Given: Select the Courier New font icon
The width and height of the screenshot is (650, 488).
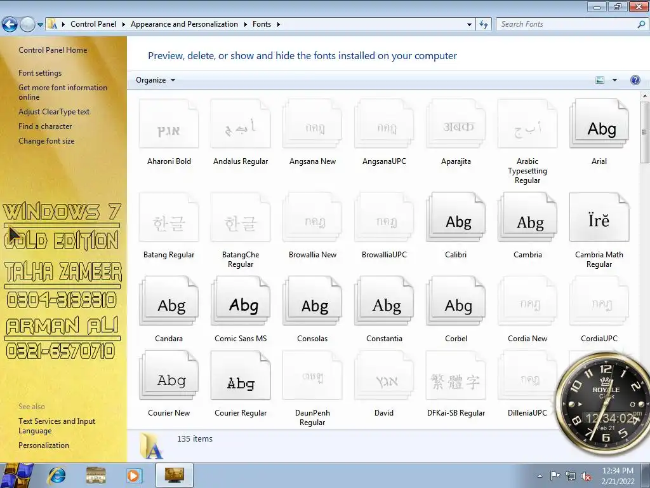Looking at the screenshot, I should (x=169, y=375).
